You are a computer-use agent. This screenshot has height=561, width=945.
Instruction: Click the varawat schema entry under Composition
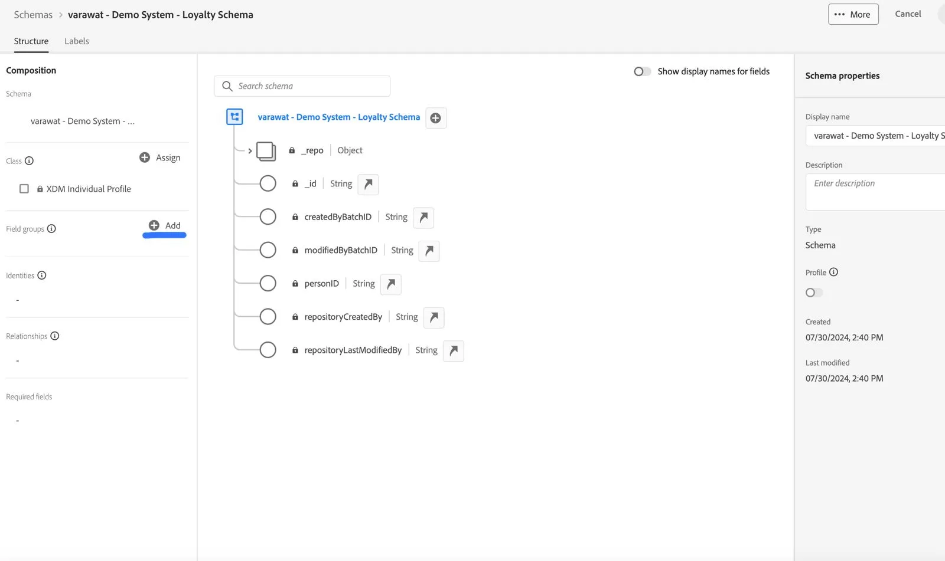pyautogui.click(x=83, y=121)
